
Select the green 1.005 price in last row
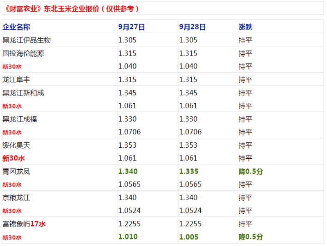tap(188, 237)
